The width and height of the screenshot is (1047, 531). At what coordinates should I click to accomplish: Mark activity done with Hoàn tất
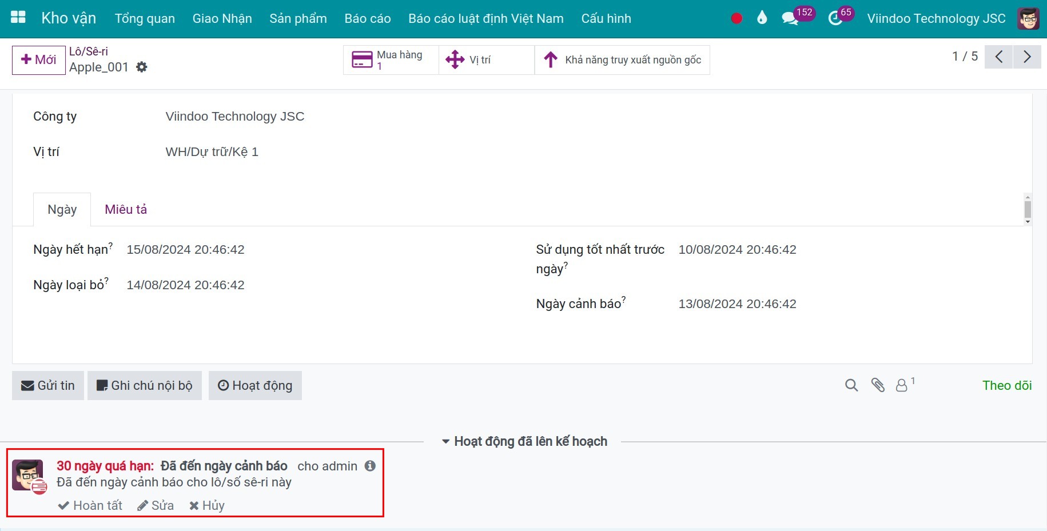click(90, 505)
